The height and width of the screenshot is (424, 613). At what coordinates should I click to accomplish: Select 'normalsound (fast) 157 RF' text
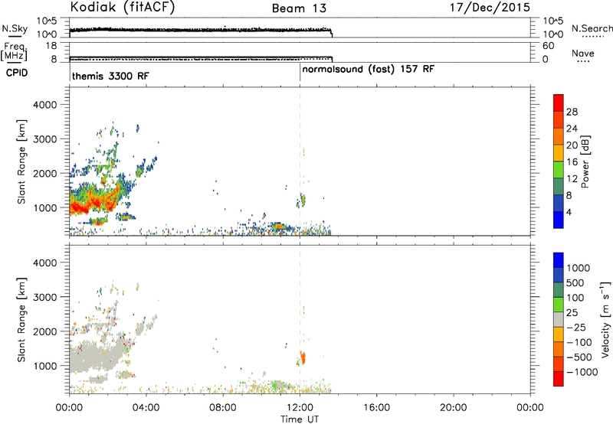[369, 70]
